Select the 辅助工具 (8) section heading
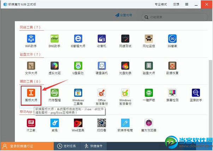The height and width of the screenshot is (151, 213). 30,81
